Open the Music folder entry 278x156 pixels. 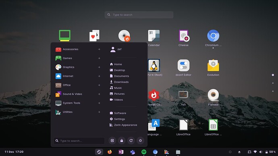116,88
